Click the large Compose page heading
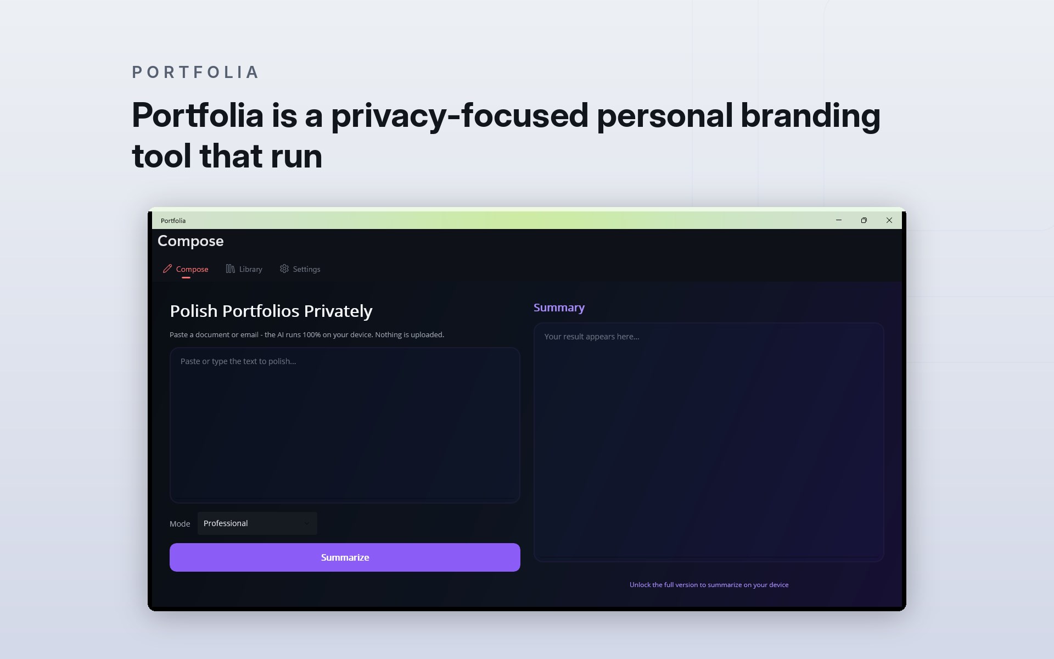 (x=190, y=241)
